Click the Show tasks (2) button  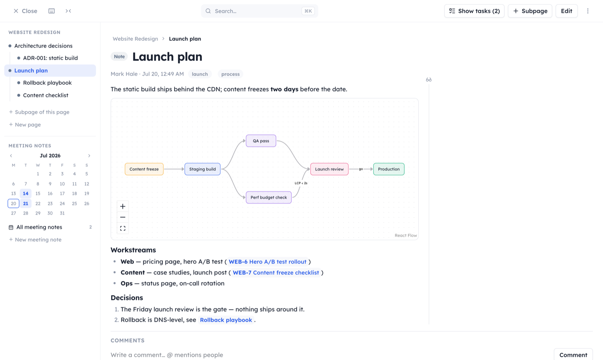click(x=474, y=11)
